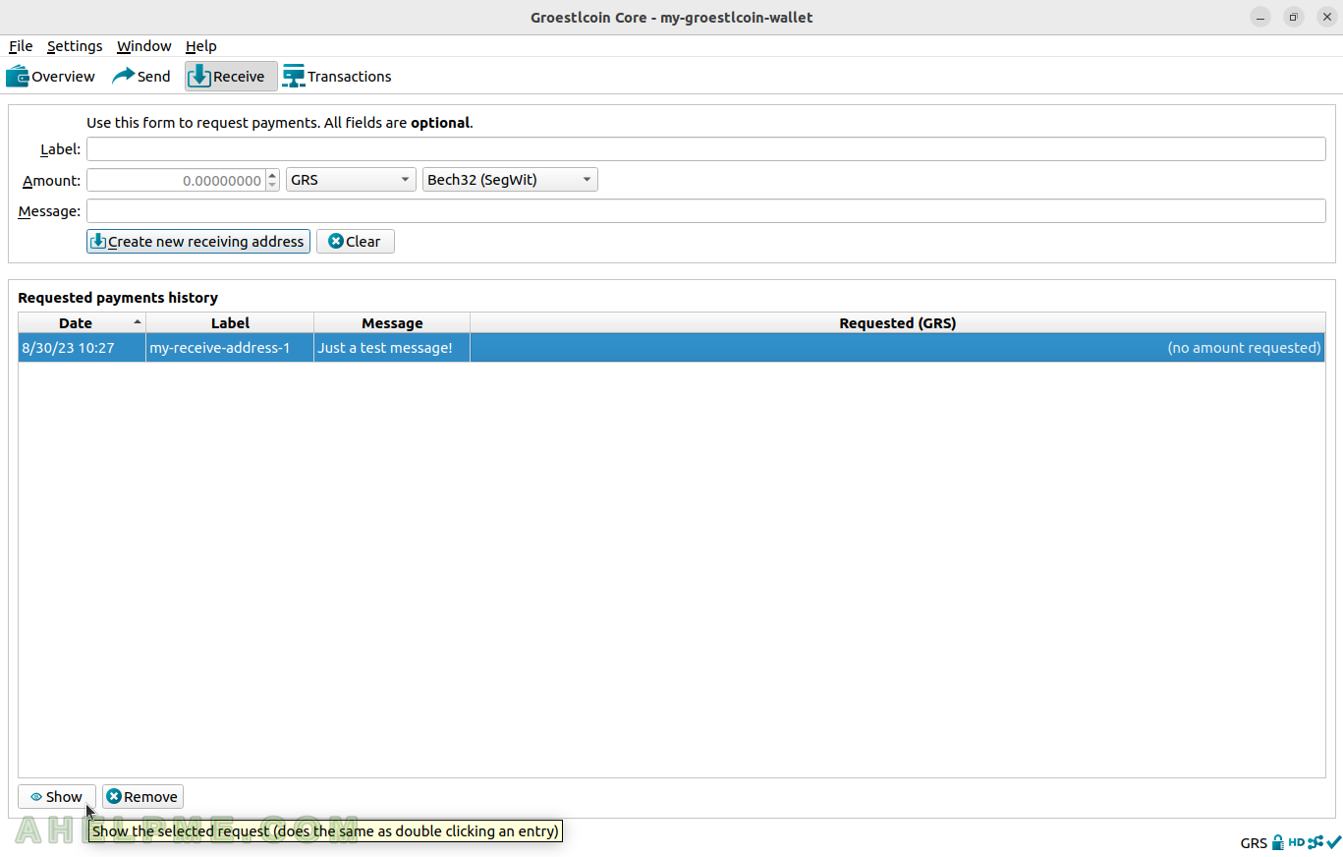Click the Requested (GRS) column header
1343x857 pixels.
click(x=897, y=323)
